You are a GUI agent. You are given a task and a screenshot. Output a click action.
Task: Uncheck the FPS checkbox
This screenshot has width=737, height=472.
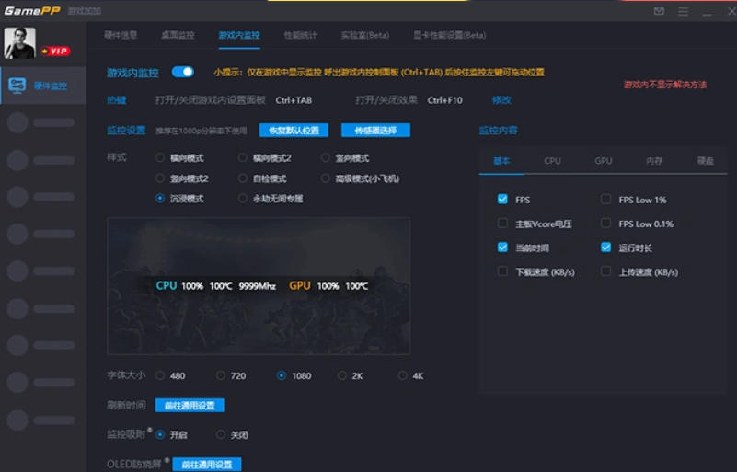pos(502,200)
